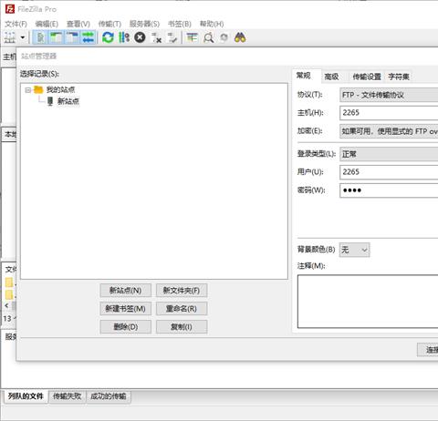The height and width of the screenshot is (421, 438).
Task: Click the 复制(I) button
Action: [182, 327]
